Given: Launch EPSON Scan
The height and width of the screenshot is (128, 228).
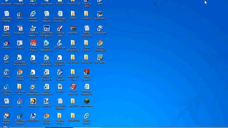Looking at the screenshot, I should point(60,44).
